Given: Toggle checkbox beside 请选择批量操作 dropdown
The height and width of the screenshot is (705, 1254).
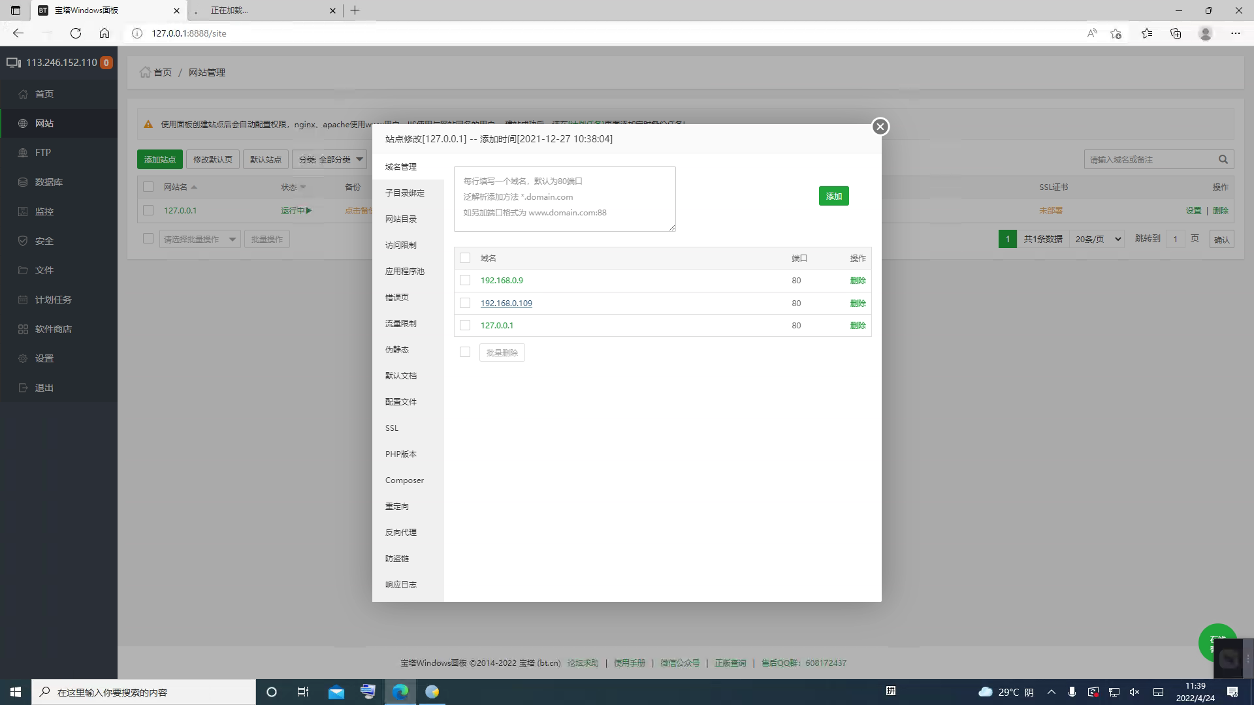Looking at the screenshot, I should click(x=148, y=238).
